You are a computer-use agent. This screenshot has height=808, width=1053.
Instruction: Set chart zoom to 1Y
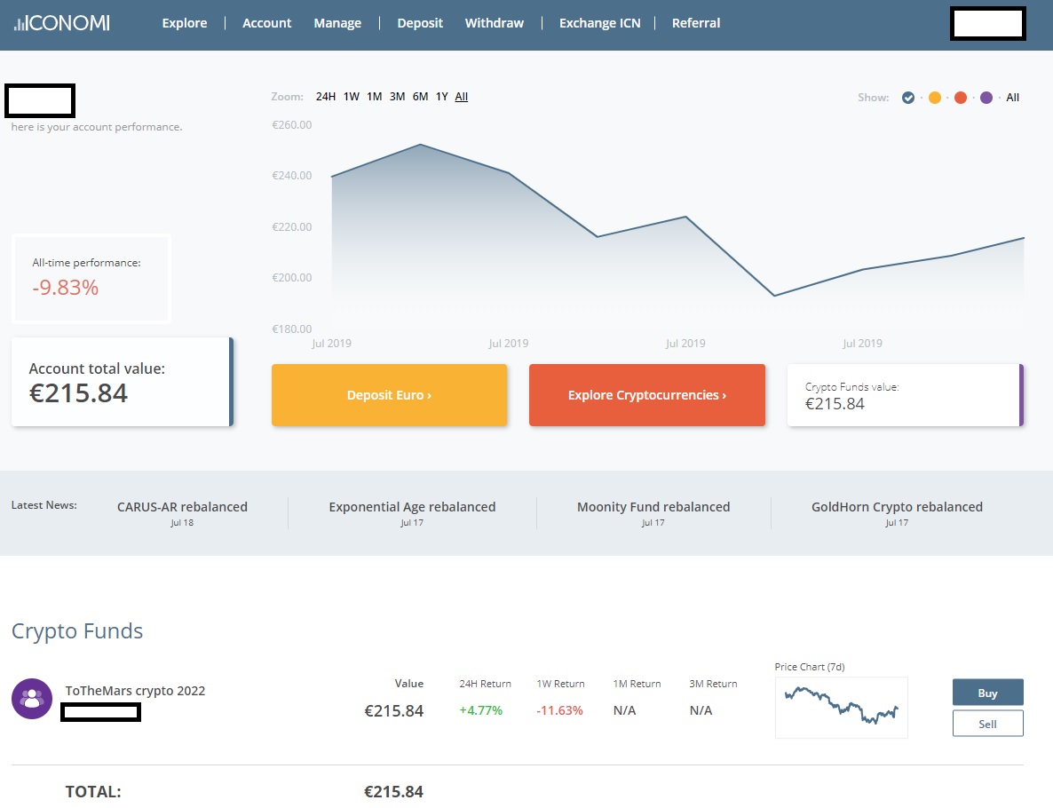[441, 97]
